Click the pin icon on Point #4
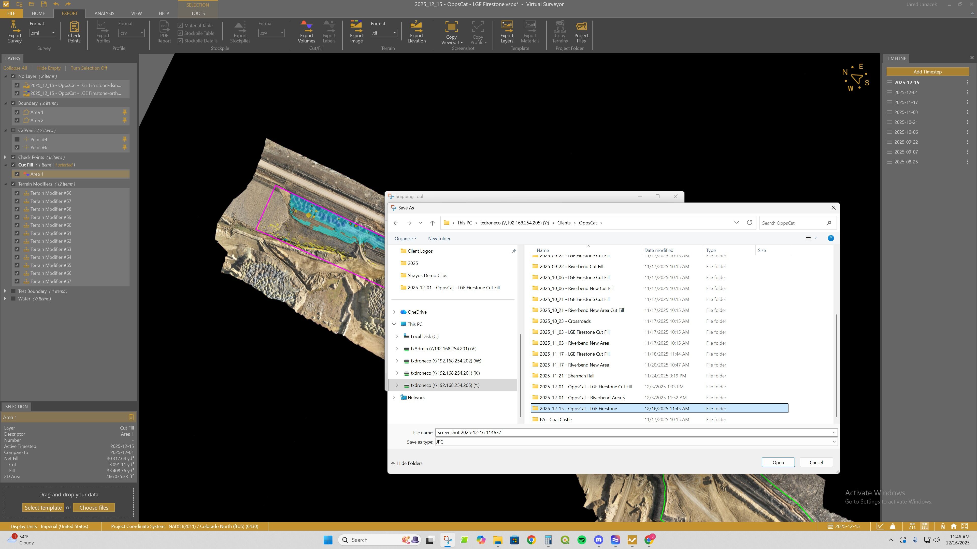 point(124,140)
